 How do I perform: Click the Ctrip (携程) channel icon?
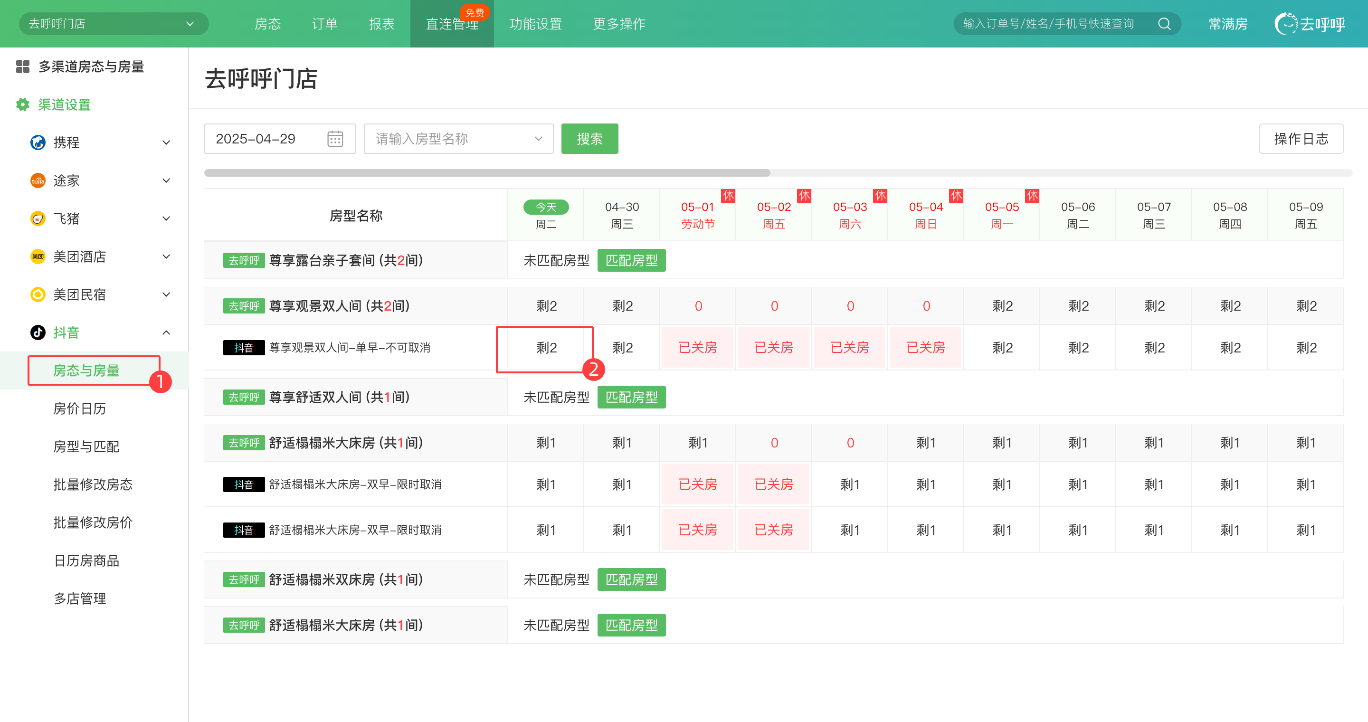[x=38, y=142]
